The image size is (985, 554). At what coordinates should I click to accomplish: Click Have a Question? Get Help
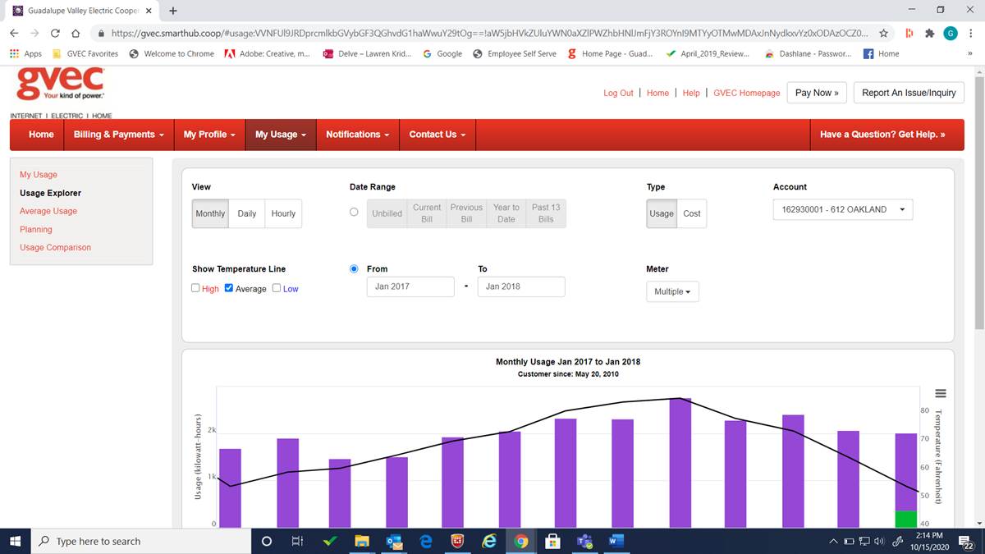(x=882, y=135)
